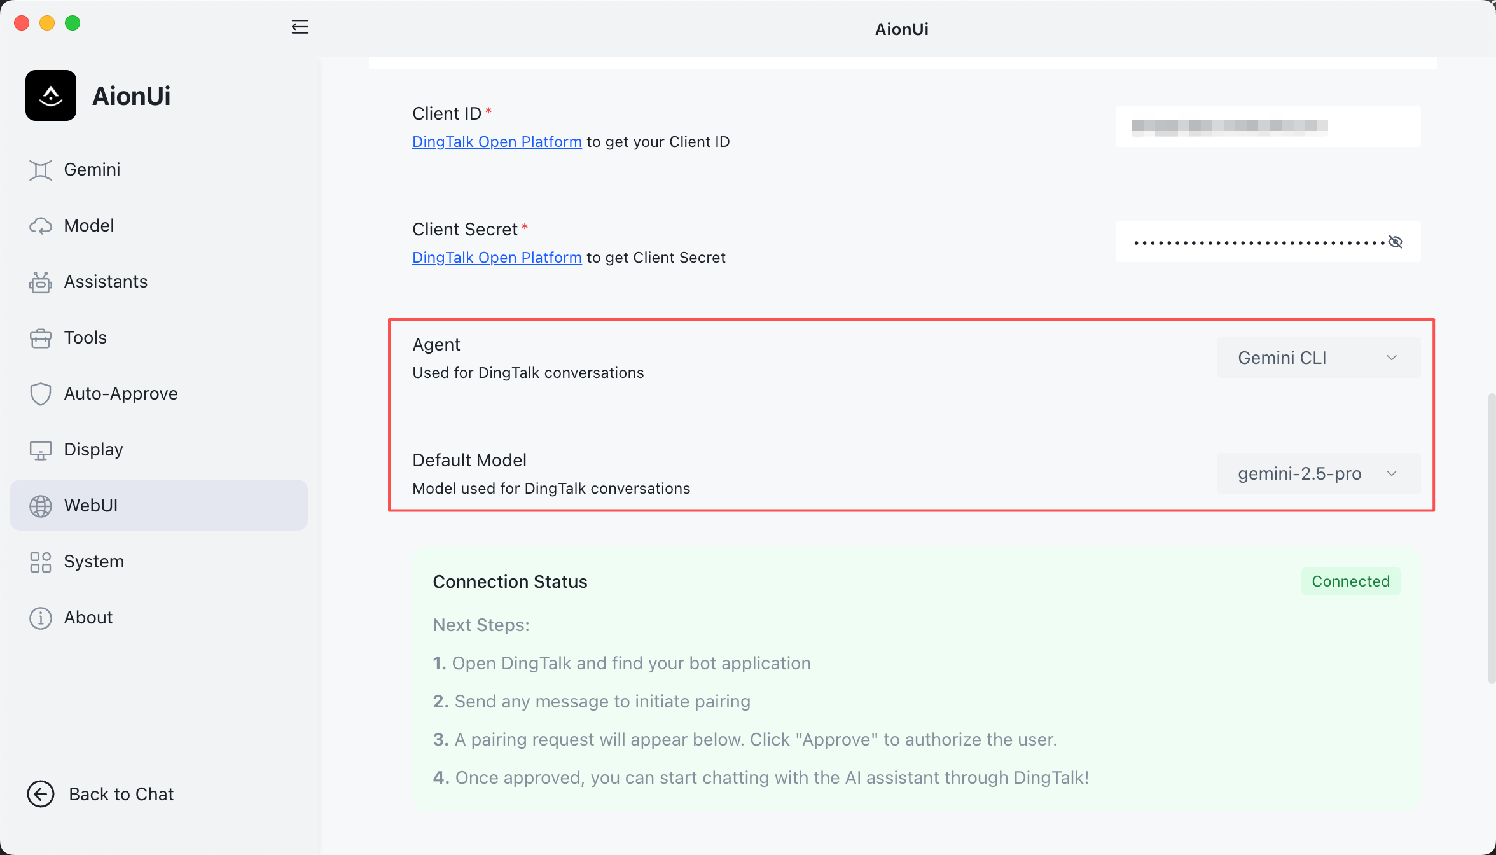Expand Agent dropdown chevron arrow
This screenshot has width=1496, height=855.
click(1392, 358)
